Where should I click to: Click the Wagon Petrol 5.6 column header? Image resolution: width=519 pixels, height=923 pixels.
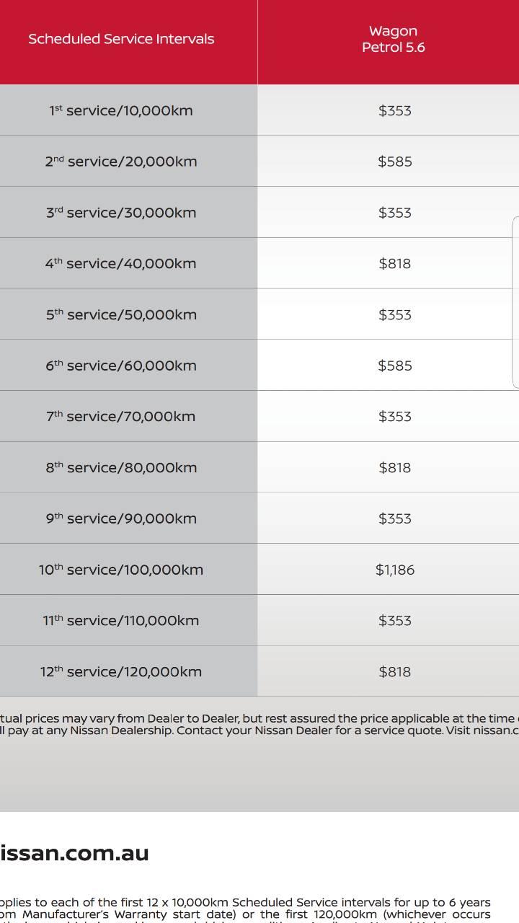click(x=393, y=40)
